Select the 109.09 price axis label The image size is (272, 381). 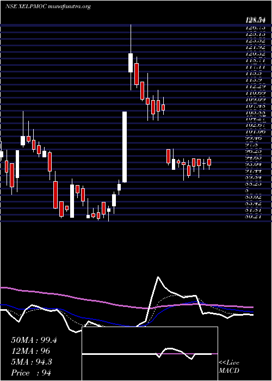pyautogui.click(x=255, y=100)
